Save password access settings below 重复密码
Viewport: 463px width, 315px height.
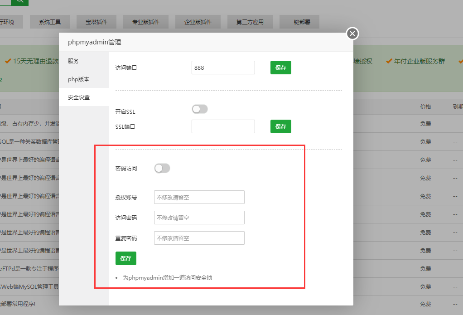(125, 258)
